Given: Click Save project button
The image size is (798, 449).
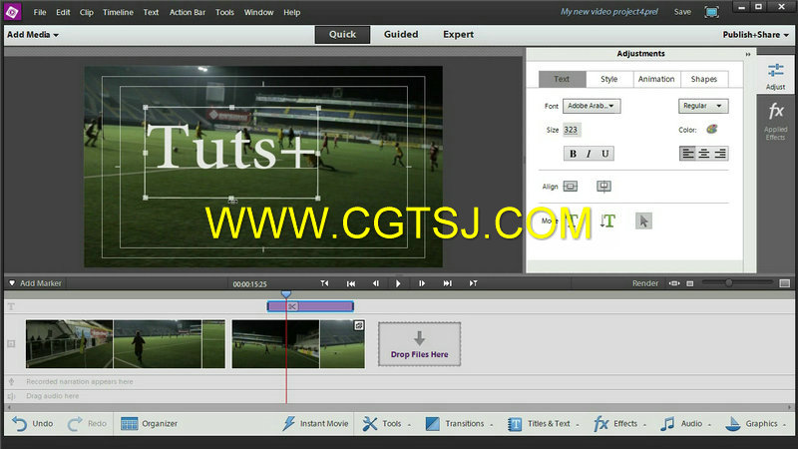Looking at the screenshot, I should tap(682, 12).
